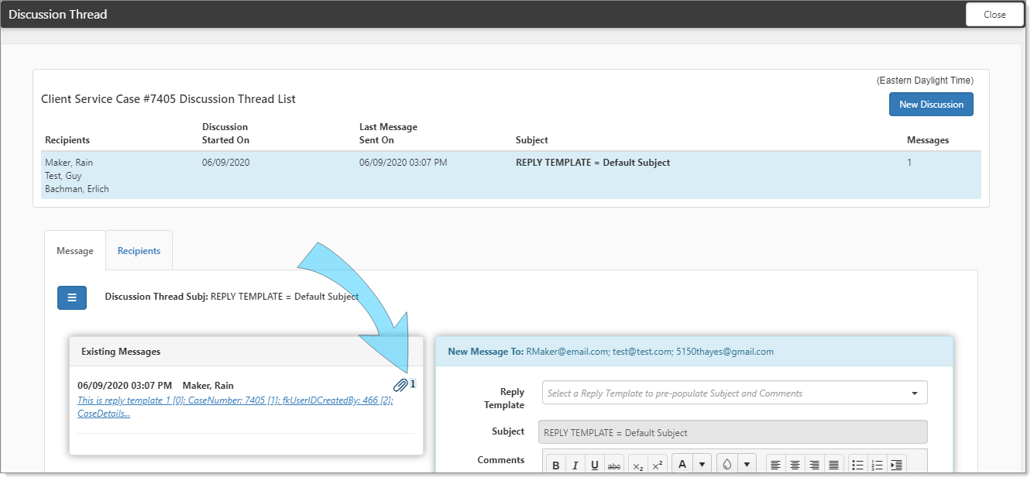Expand the font color dropdown arrow
1034x481 pixels.
point(702,465)
